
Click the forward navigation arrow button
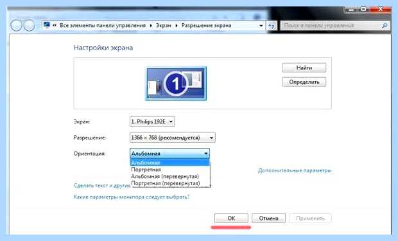[x=29, y=26]
